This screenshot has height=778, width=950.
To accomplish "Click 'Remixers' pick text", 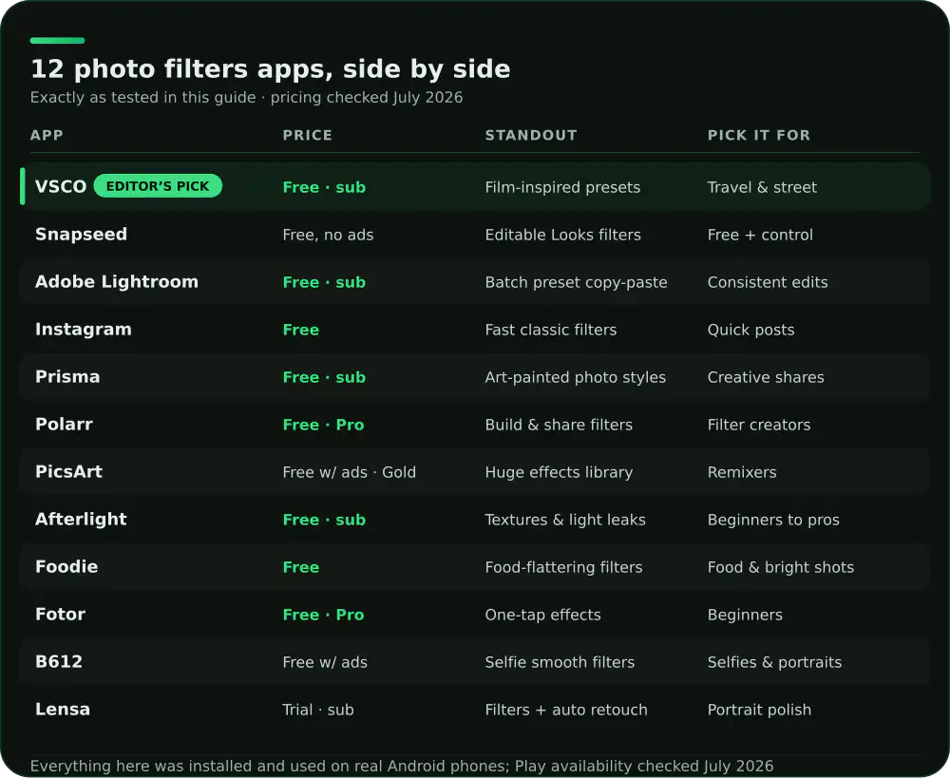I will point(742,472).
